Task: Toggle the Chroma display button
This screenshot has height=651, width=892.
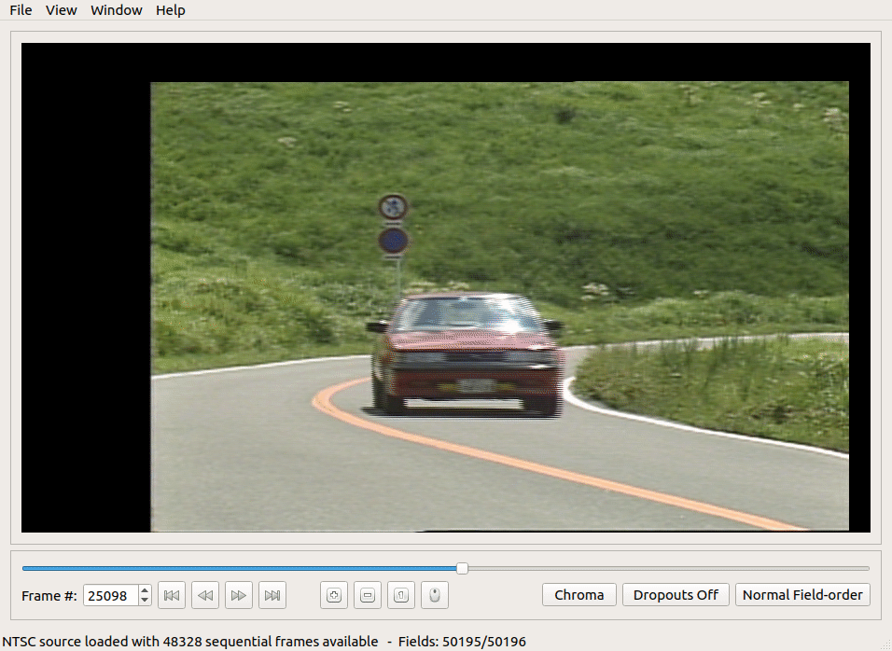Action: tap(578, 595)
